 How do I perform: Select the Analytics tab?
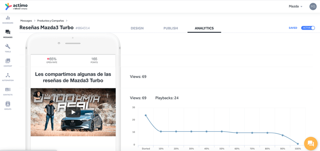coord(204,28)
